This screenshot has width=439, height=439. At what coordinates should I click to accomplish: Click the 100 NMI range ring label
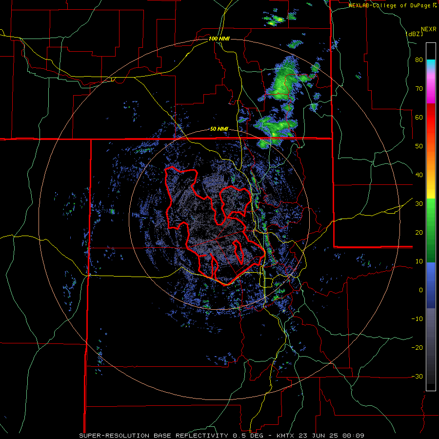(219, 39)
